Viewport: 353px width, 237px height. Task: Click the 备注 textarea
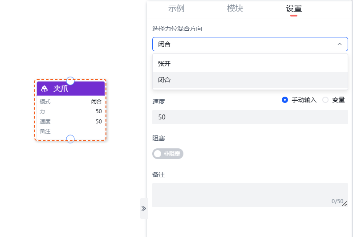[x=250, y=195]
